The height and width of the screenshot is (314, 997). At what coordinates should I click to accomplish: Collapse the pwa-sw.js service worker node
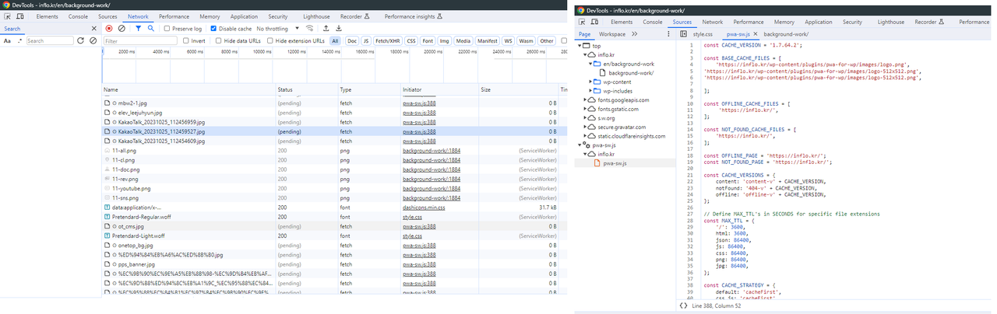pos(581,145)
